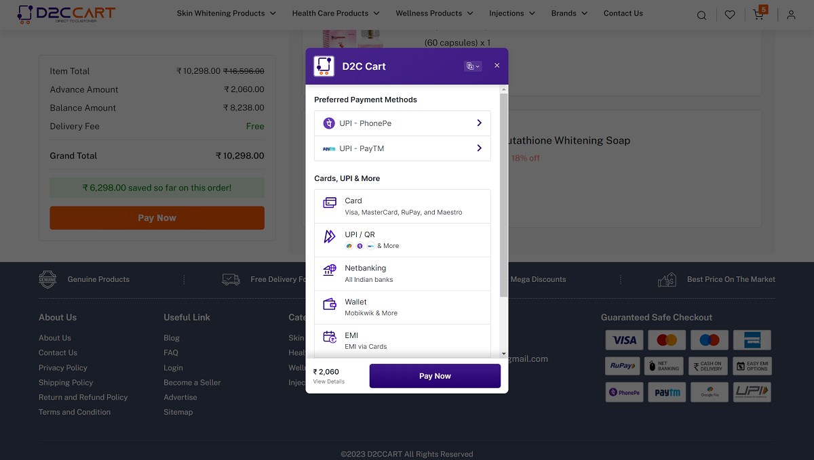Open View Details under ₹ 2,060
This screenshot has height=460, width=814.
click(329, 381)
